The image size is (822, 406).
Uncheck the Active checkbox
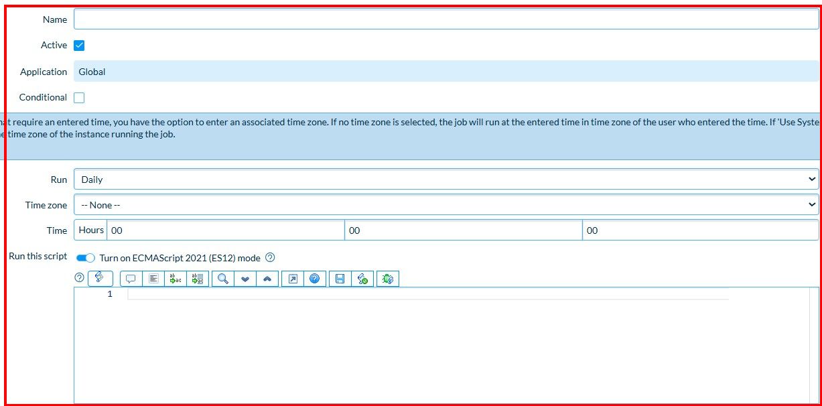click(x=79, y=46)
